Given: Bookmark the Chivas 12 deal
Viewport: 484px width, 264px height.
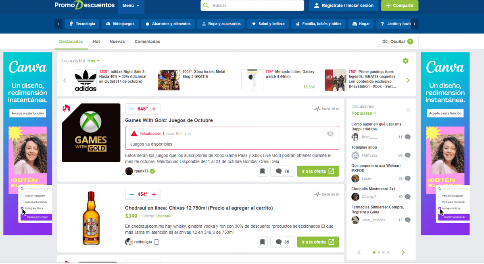Looking at the screenshot, I should (x=262, y=242).
